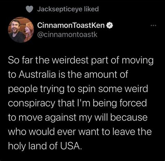Click the red-haired woman in the avatar
Image resolution: width=165 pixels, height=161 pixels.
pyautogui.click(x=29, y=32)
